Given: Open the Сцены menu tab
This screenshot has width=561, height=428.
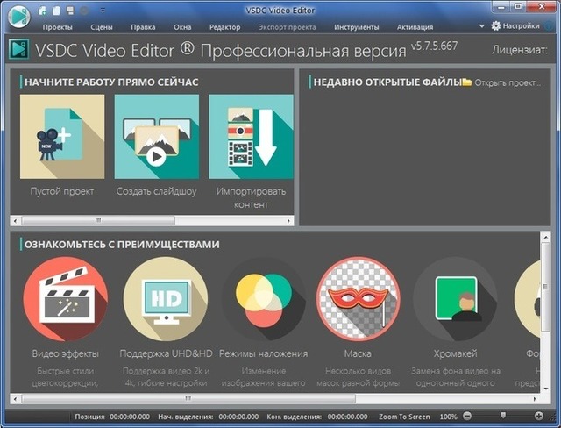Looking at the screenshot, I should coord(102,27).
